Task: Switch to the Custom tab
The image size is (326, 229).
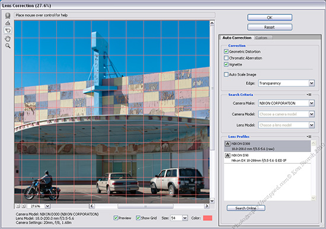Action: [x=261, y=38]
